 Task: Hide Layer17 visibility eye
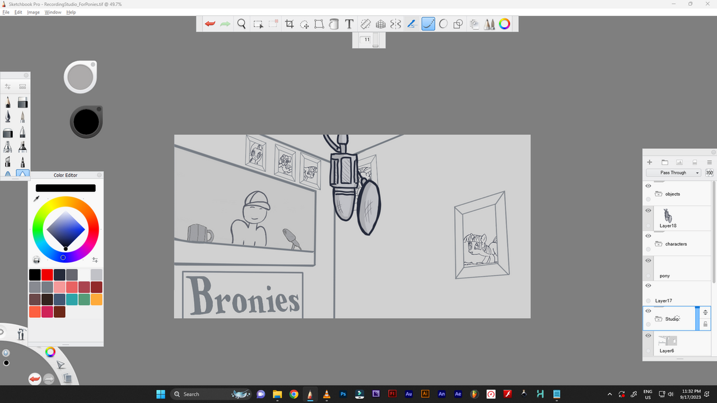[x=648, y=285]
